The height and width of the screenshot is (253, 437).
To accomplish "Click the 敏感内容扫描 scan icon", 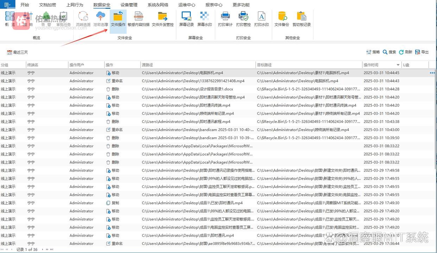I will point(138,19).
